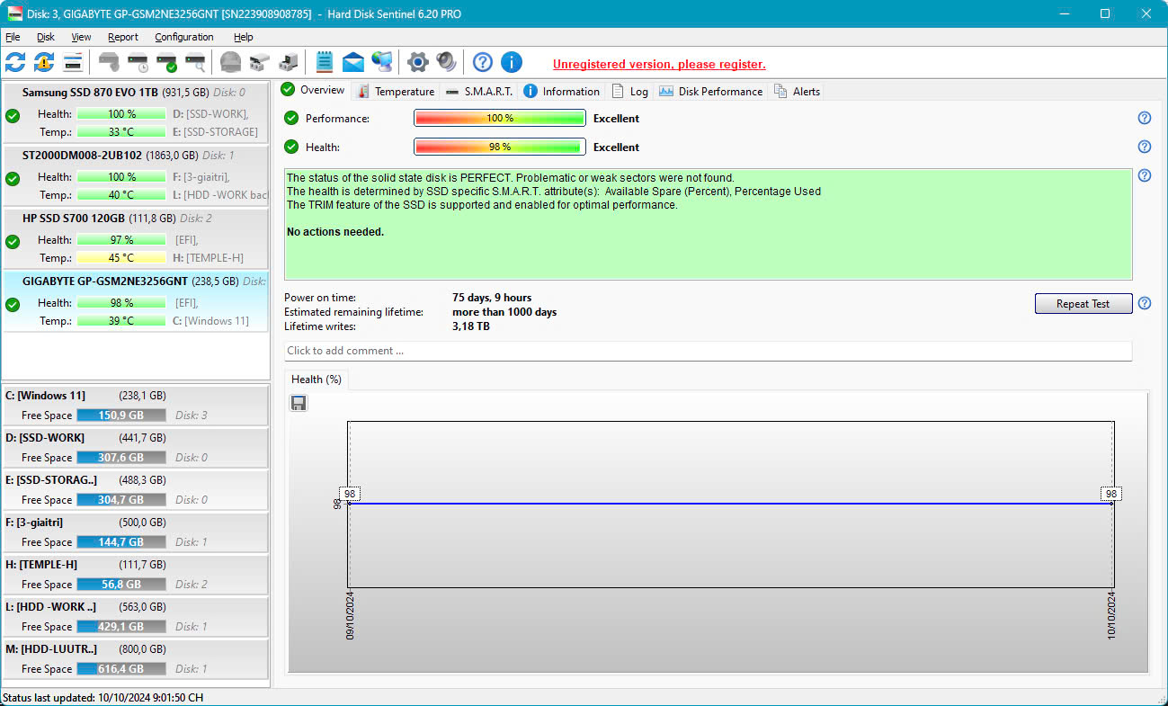
Task: Click the two-drives icon beside the gray globe
Action: 260,62
